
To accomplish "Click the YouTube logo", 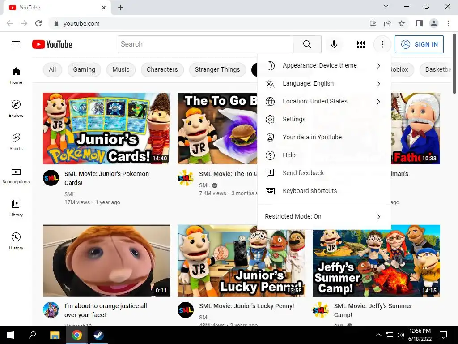I will [52, 44].
